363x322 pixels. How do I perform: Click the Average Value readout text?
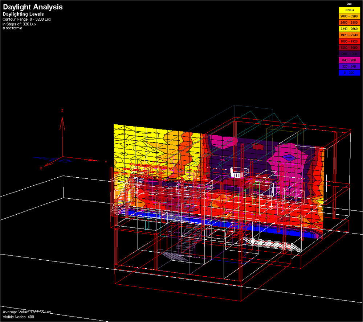(27, 312)
